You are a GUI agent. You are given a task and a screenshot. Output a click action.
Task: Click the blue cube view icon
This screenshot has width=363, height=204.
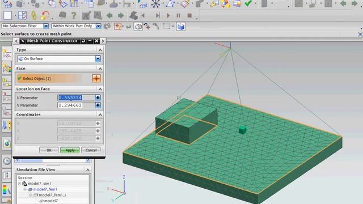(181, 27)
